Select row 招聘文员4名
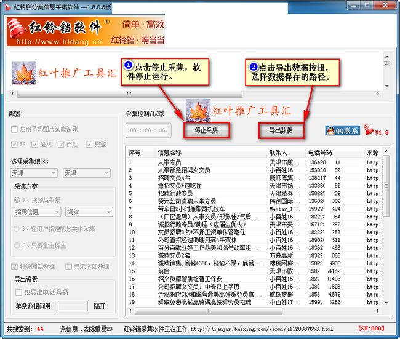400x339 pixels. (254, 178)
